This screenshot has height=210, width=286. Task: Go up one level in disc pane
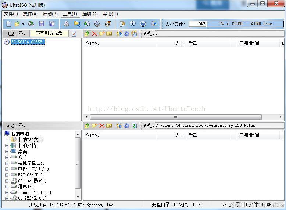click(x=87, y=34)
